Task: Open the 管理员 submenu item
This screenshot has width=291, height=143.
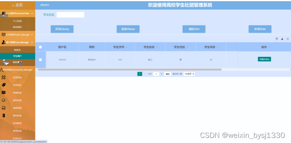Action: coord(17,50)
